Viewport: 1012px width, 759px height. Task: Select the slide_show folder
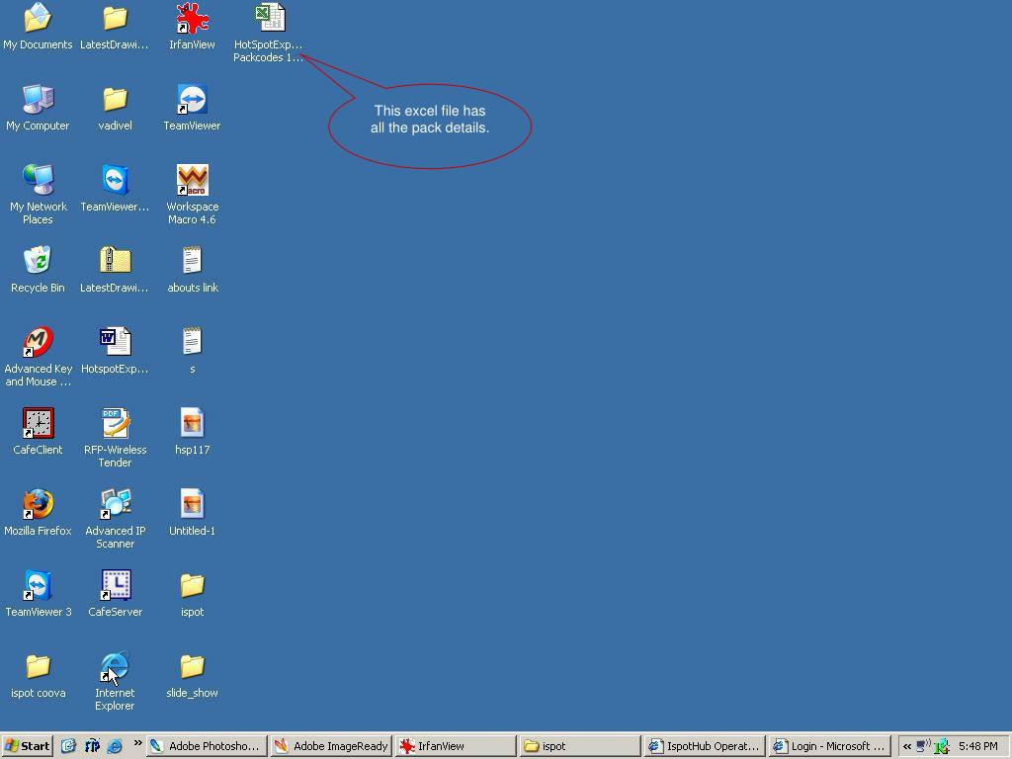tap(192, 666)
